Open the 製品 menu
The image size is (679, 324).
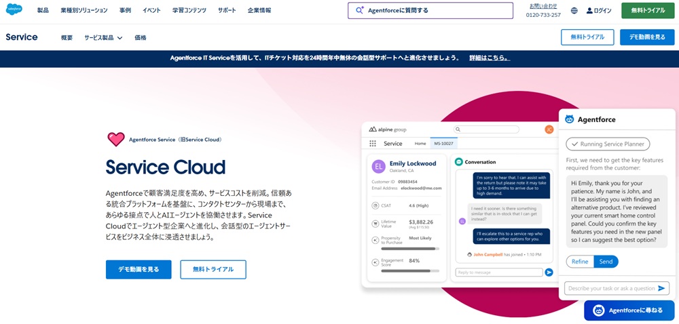(43, 10)
